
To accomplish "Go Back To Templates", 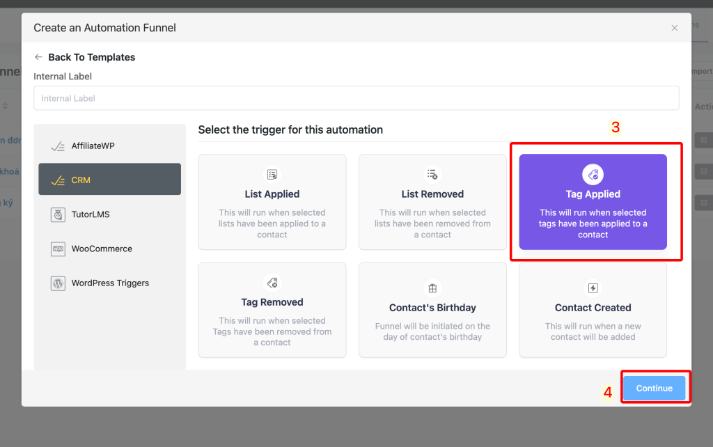I will (x=91, y=57).
